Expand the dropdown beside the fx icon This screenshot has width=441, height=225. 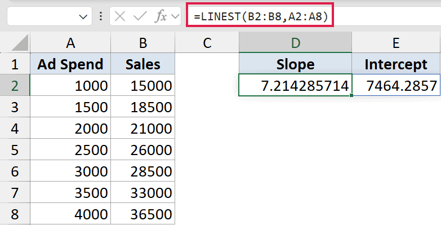(175, 16)
